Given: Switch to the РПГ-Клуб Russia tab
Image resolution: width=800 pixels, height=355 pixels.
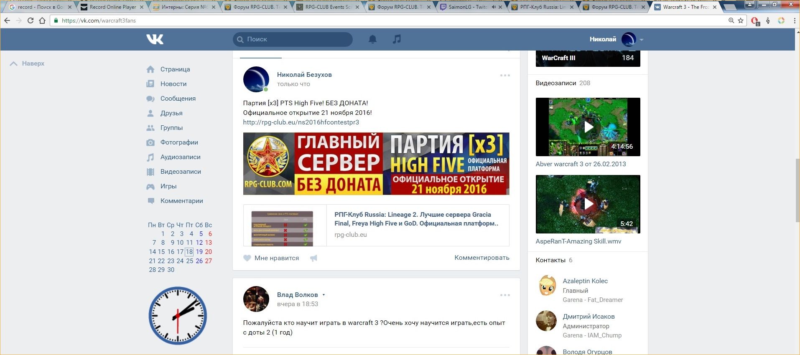Looking at the screenshot, I should (x=543, y=7).
